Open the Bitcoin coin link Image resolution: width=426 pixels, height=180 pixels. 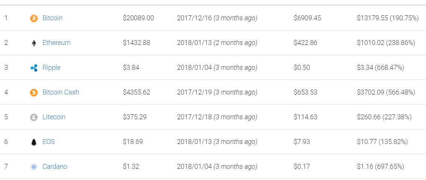pyautogui.click(x=52, y=18)
